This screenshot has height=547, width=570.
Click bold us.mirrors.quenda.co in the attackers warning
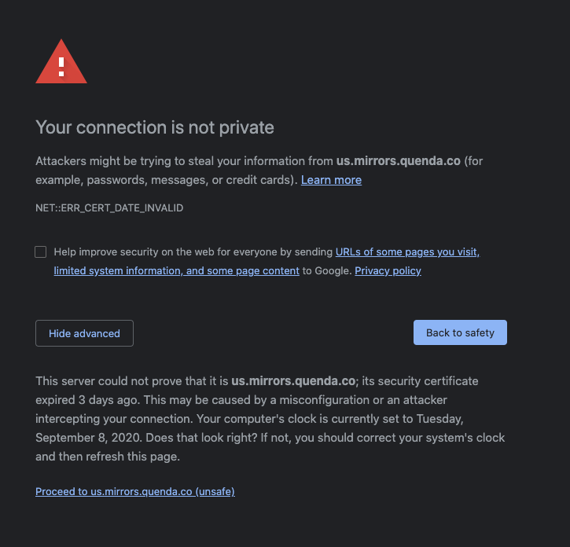click(399, 161)
